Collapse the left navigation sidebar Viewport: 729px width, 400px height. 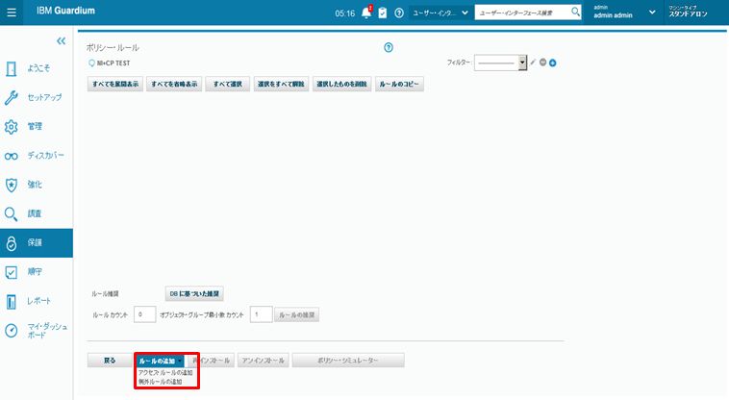(x=61, y=41)
